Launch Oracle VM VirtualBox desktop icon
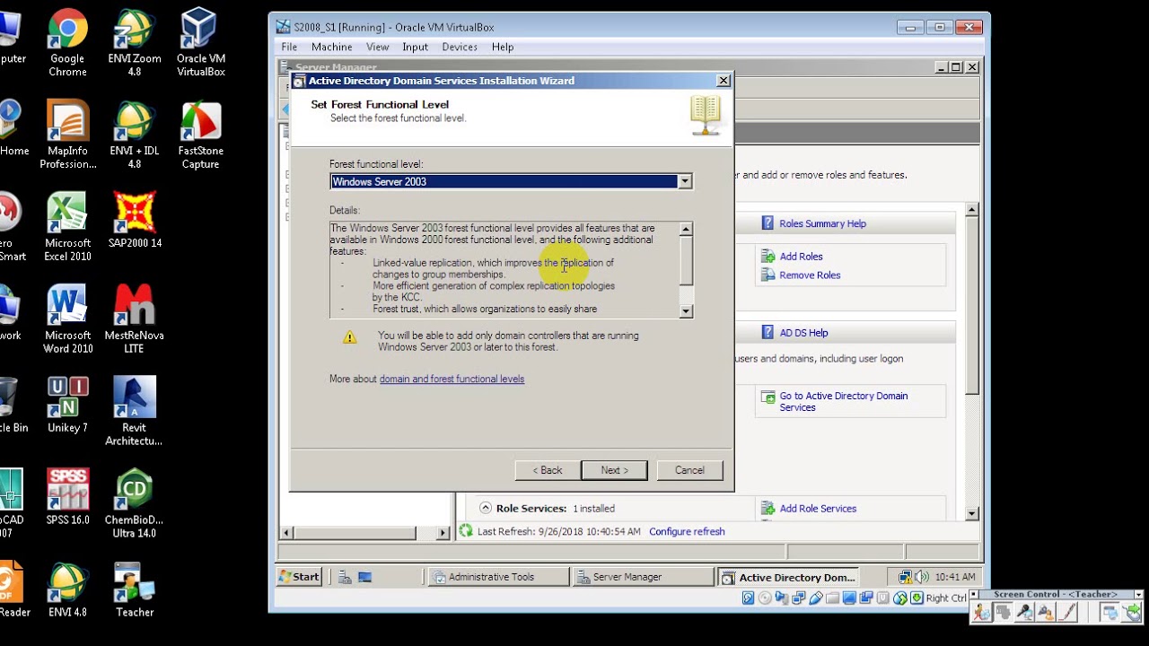Screen dimensions: 1149x646 pos(200,43)
